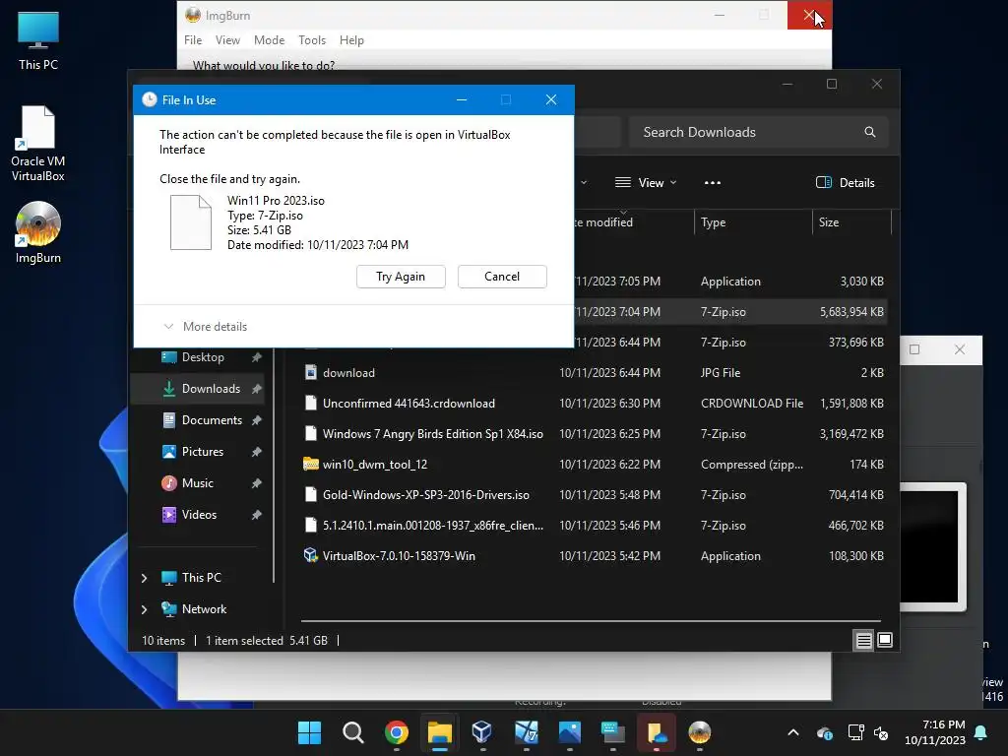This screenshot has height=756, width=1008.
Task: Unpin Desktop using its pin icon
Action: coord(256,356)
